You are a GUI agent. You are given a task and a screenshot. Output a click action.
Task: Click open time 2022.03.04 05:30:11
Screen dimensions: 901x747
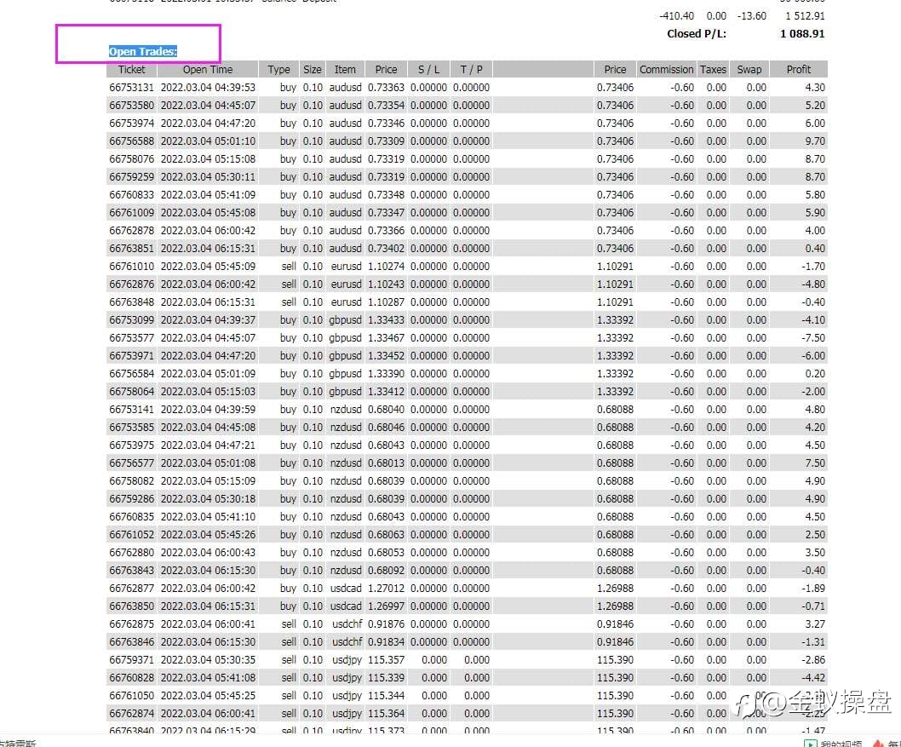(x=208, y=176)
